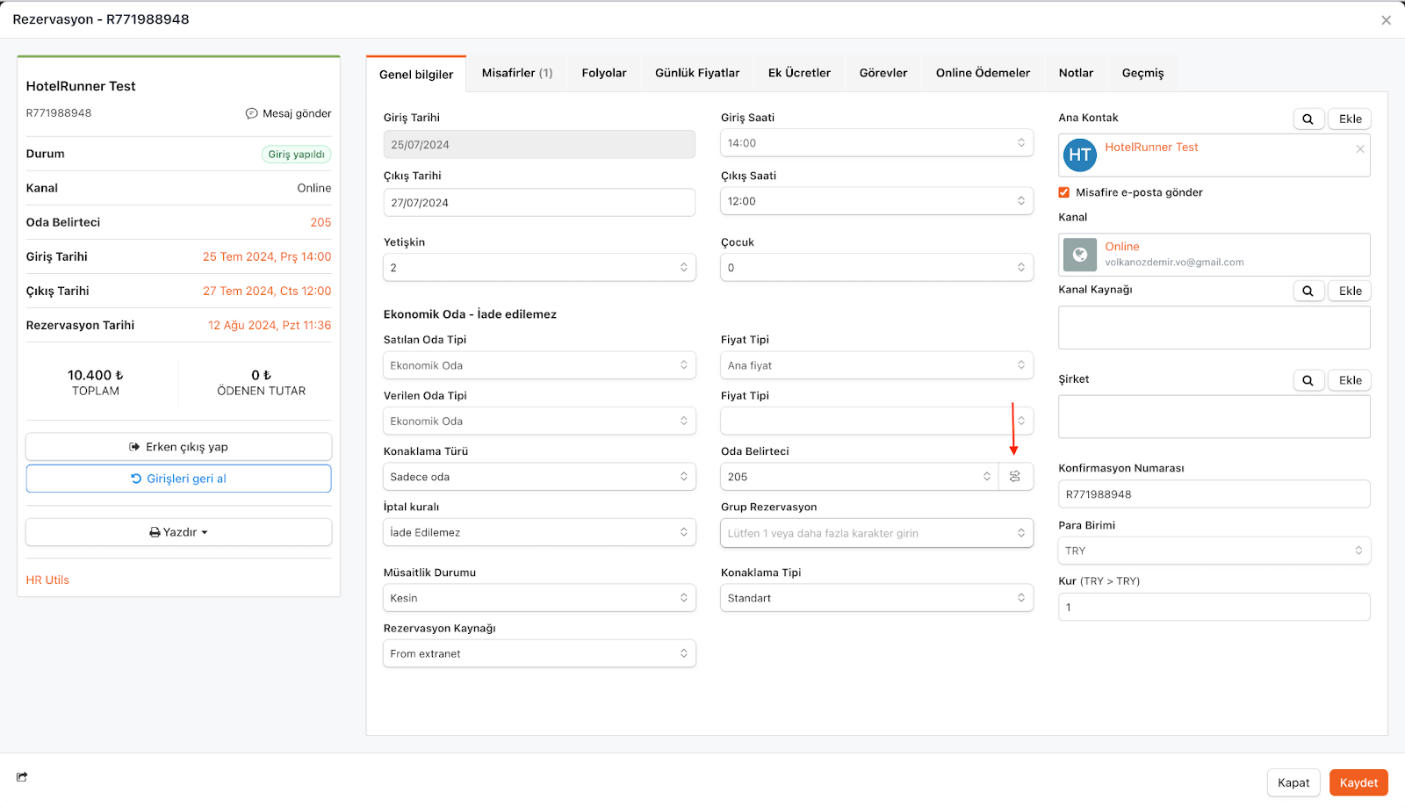Click the share icon at bottom left

pos(22,776)
